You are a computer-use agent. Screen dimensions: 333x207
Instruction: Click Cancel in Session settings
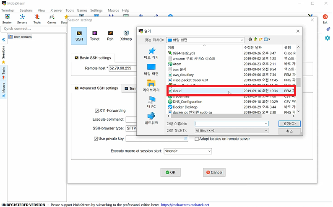[214, 172]
